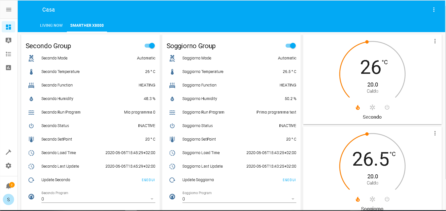Image resolution: width=446 pixels, height=211 pixels.
Task: Open the Map sidebar icon
Action: 8,40
